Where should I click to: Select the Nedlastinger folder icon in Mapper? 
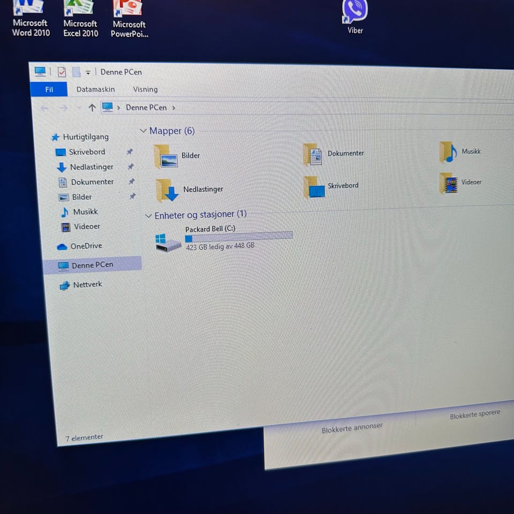pos(167,190)
